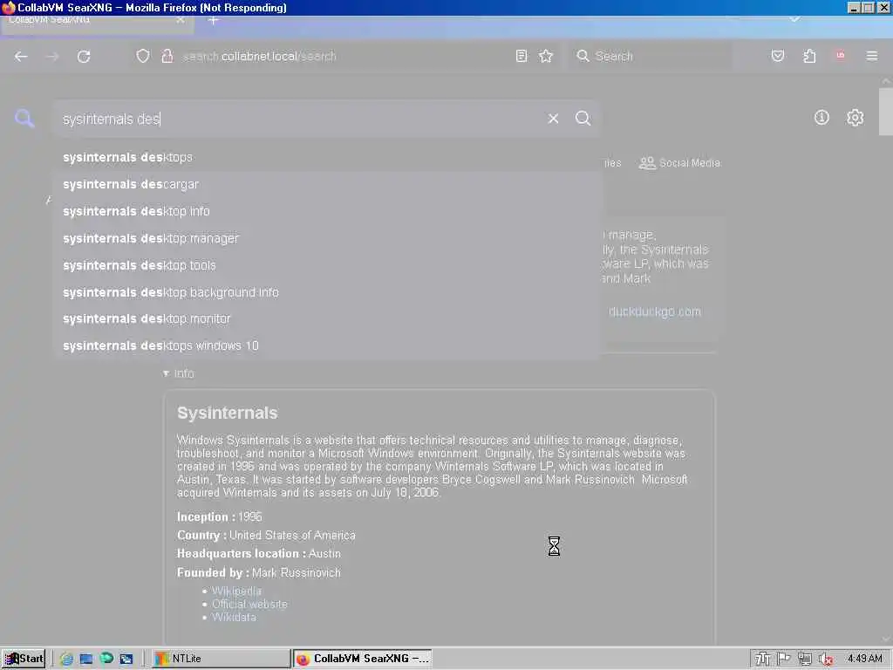This screenshot has width=893, height=670.
Task: Toggle reader view icon in address bar
Action: 521,56
